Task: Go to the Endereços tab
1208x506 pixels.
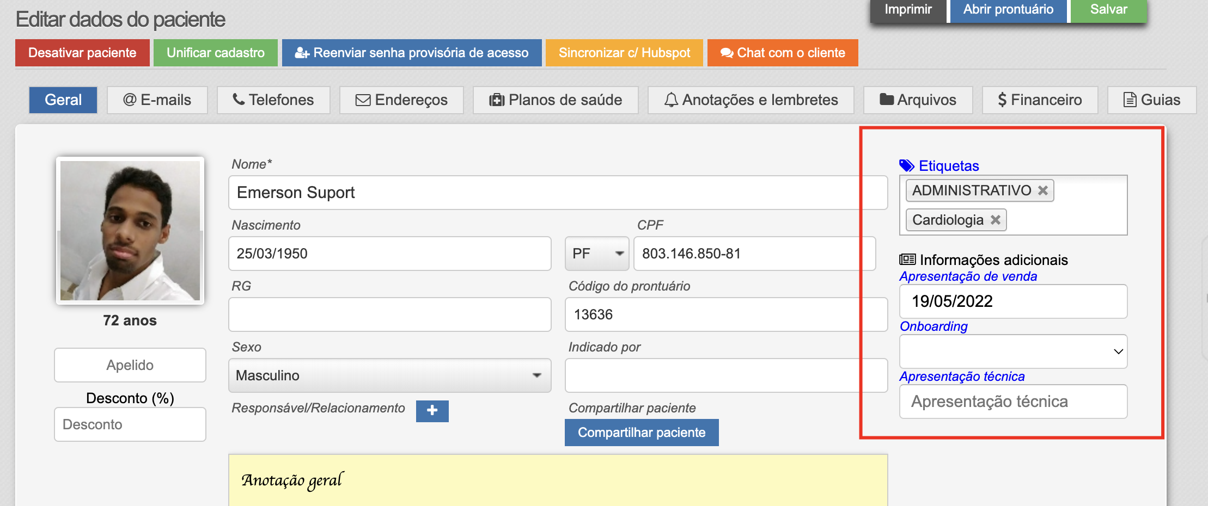Action: (401, 100)
